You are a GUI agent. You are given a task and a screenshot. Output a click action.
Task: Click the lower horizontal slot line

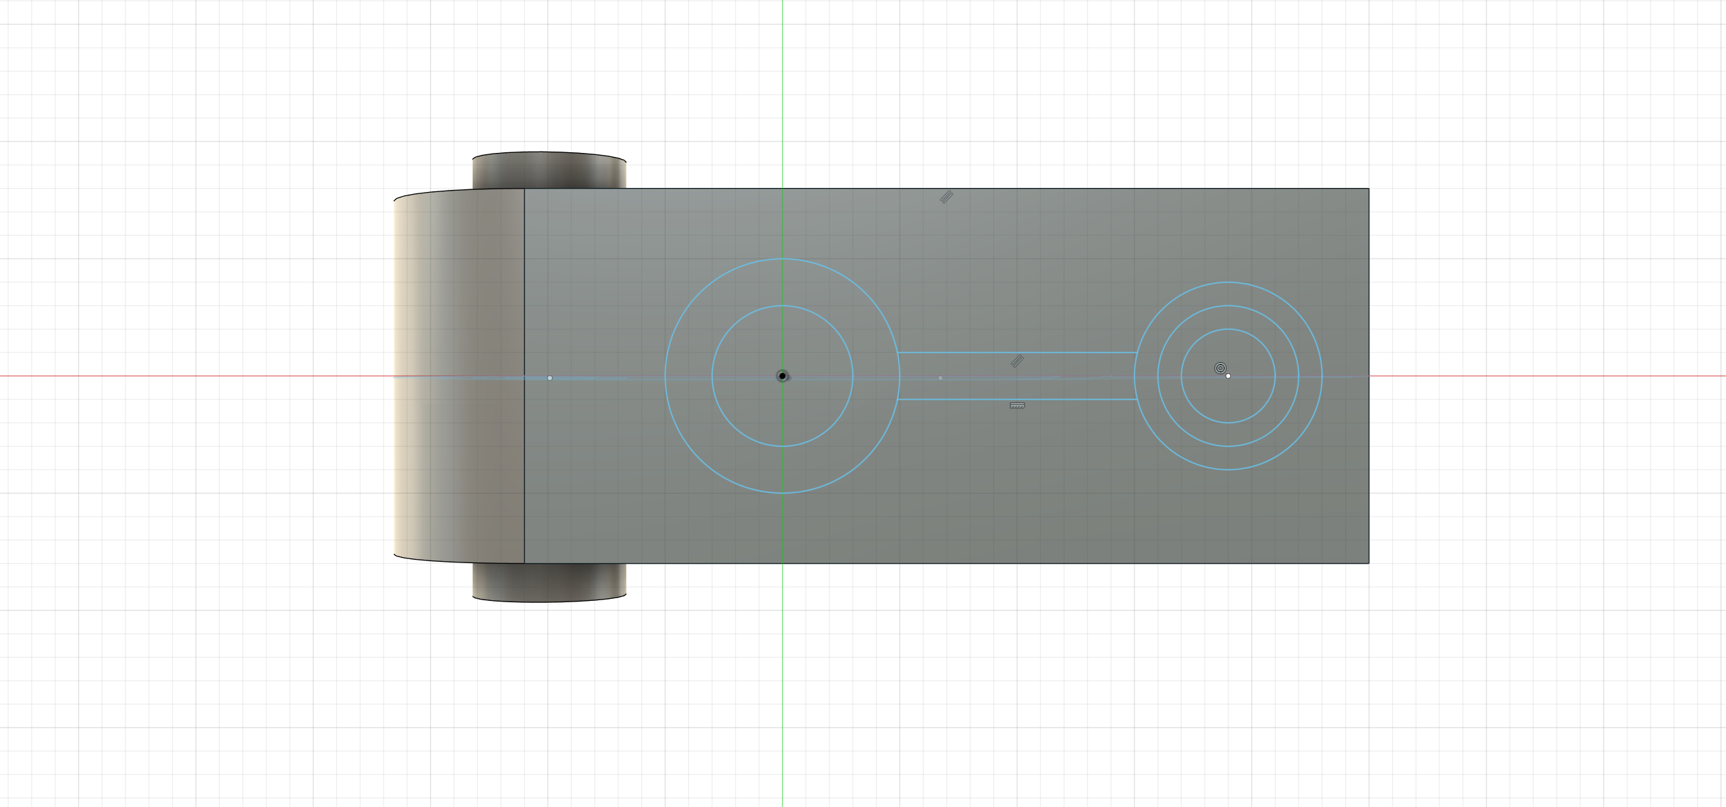(1079, 399)
